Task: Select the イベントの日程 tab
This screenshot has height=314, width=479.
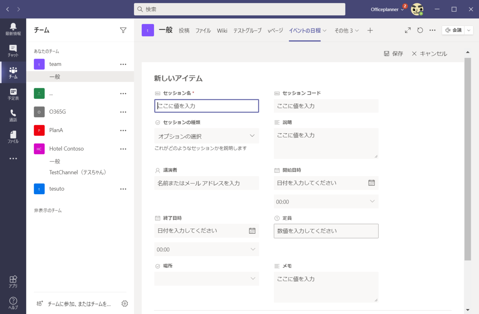Action: (305, 30)
